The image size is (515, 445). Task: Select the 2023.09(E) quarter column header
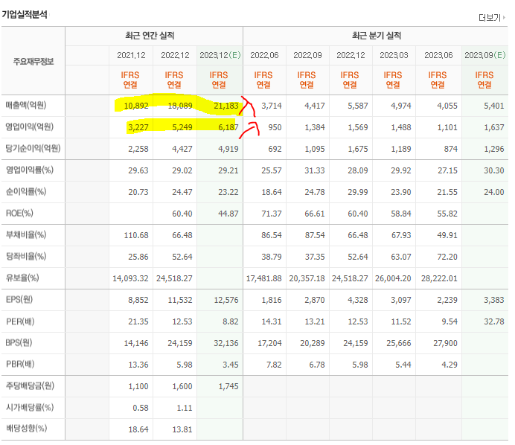tap(484, 55)
